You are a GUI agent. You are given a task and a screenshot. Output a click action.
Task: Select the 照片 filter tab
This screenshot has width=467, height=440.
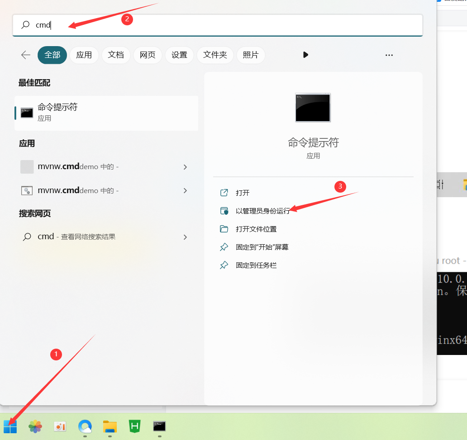(x=251, y=55)
